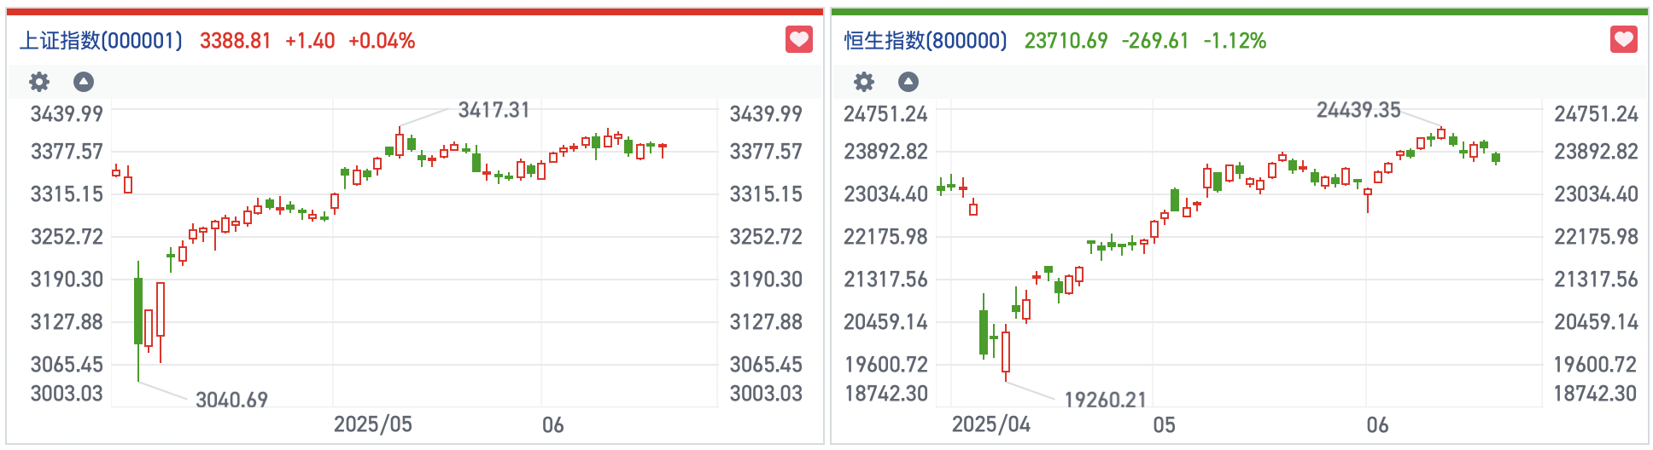
Task: Collapse the 上证指数 chart with arrow icon
Action: pyautogui.click(x=84, y=82)
